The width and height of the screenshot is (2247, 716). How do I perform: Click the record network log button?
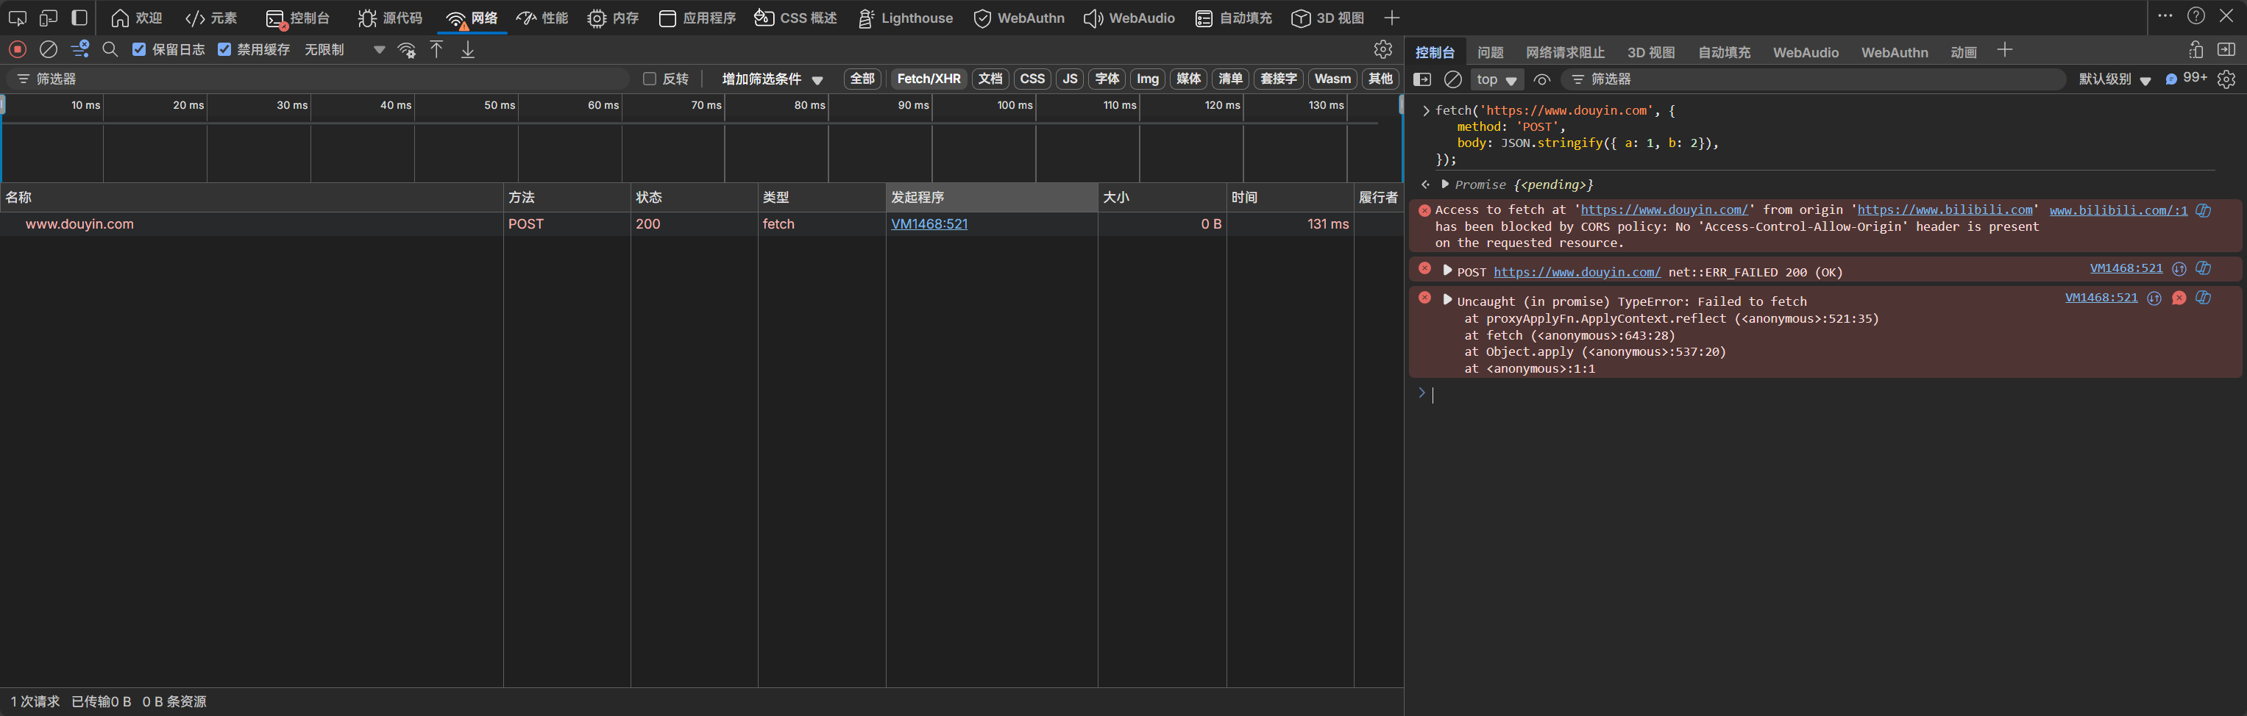pos(18,50)
